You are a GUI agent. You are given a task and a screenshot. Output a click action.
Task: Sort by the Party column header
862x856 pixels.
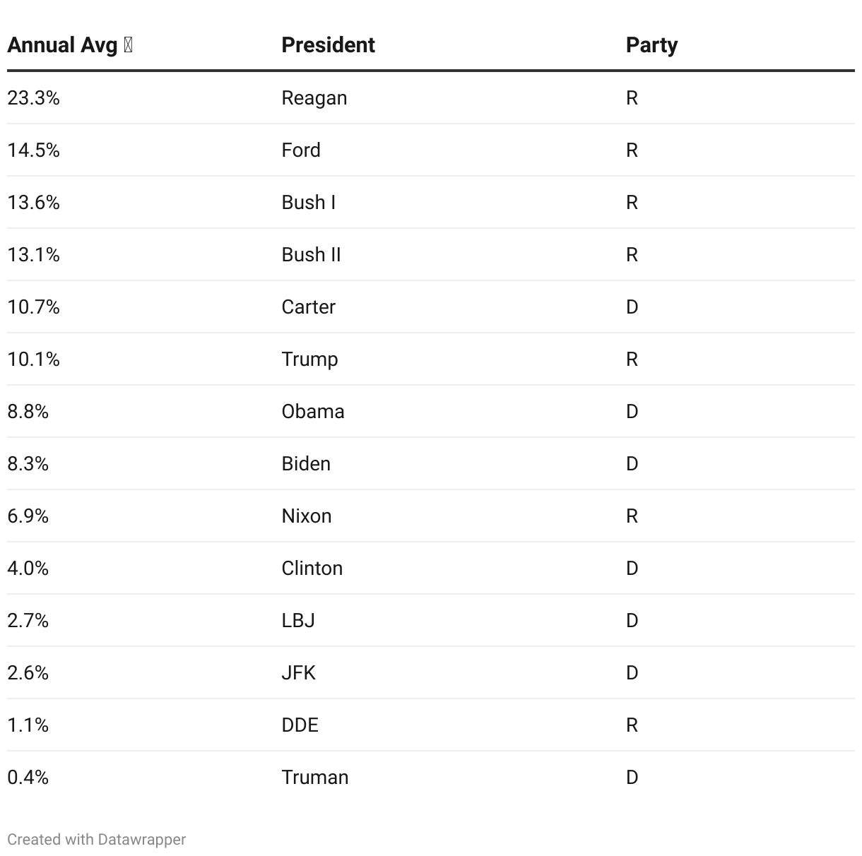point(651,45)
